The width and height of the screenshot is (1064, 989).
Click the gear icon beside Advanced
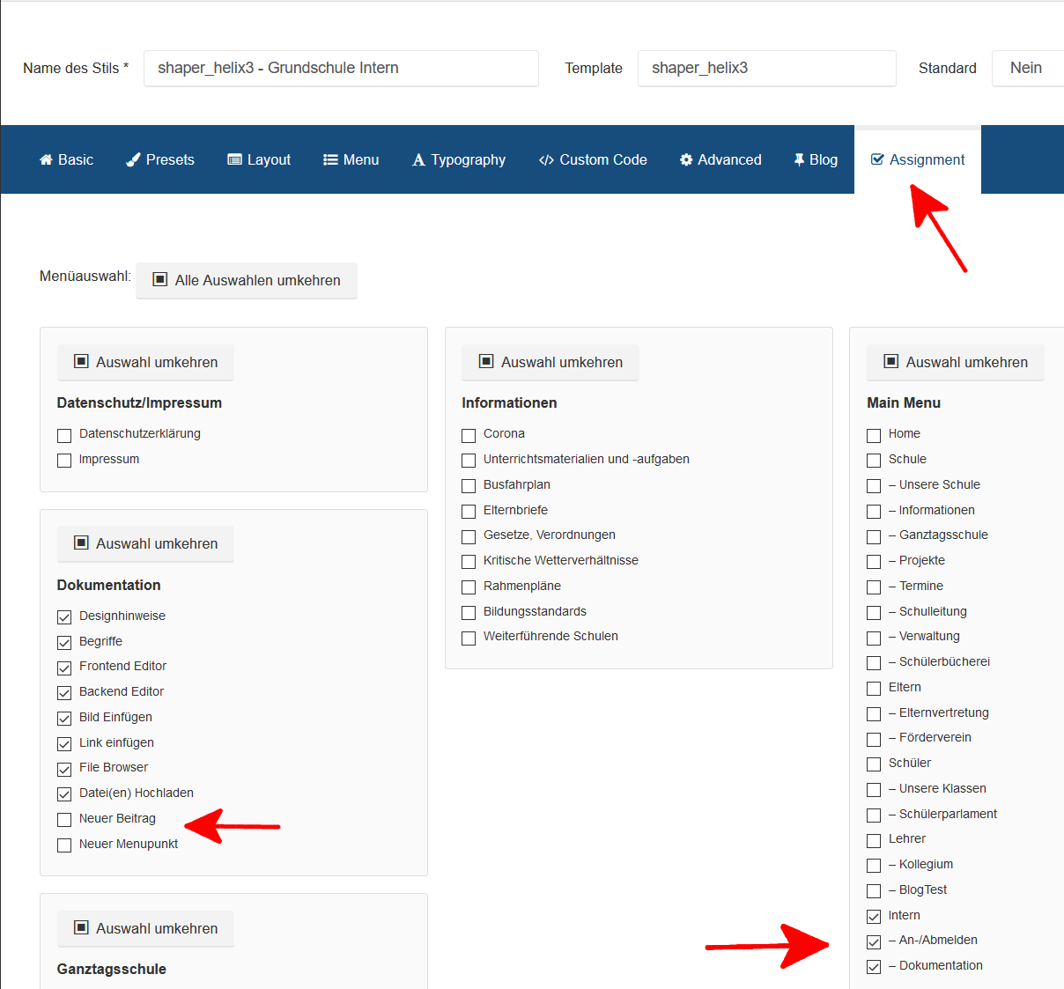(x=686, y=160)
